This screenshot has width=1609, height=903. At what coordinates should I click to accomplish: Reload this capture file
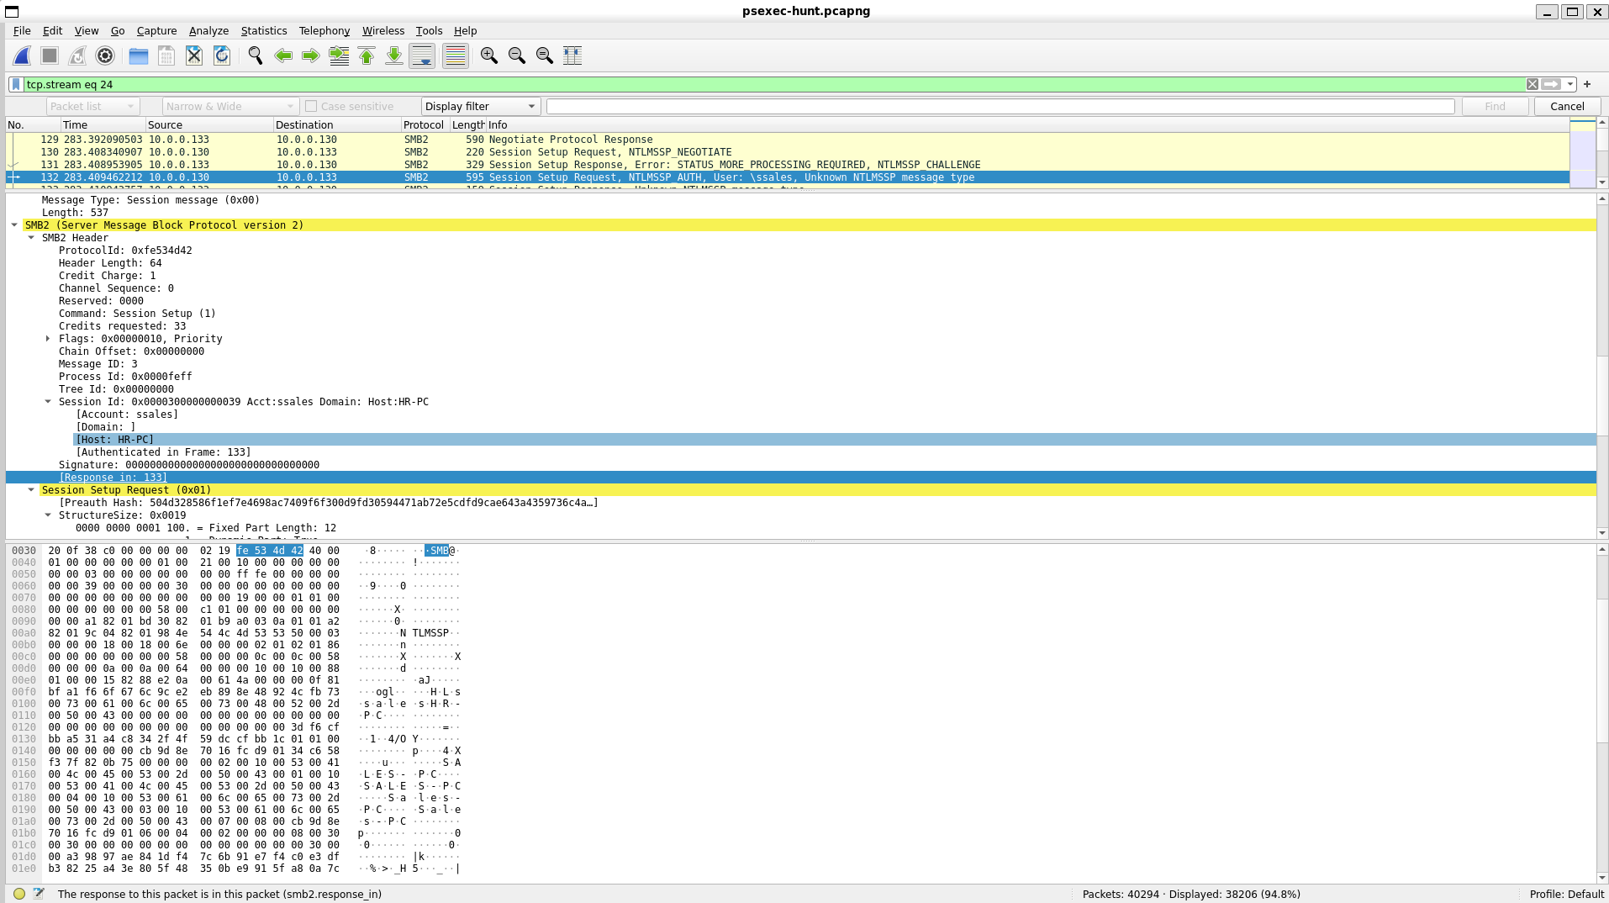[222, 55]
